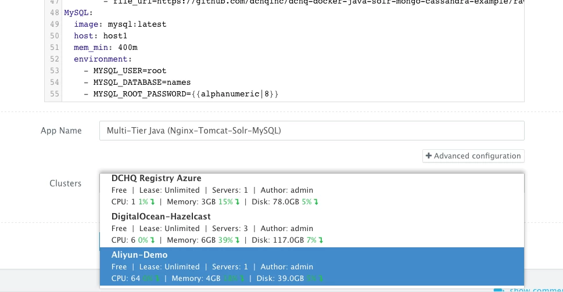
Task: Click MYSQL_USER=root line
Action: click(x=125, y=71)
